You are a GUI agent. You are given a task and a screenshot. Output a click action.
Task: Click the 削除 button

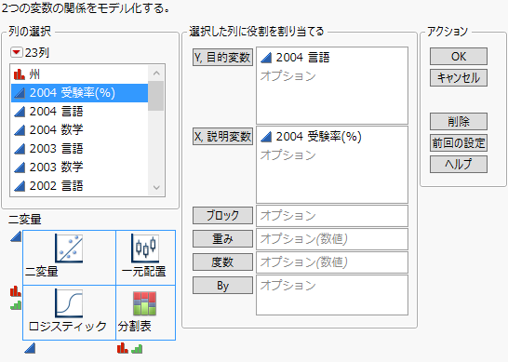459,121
